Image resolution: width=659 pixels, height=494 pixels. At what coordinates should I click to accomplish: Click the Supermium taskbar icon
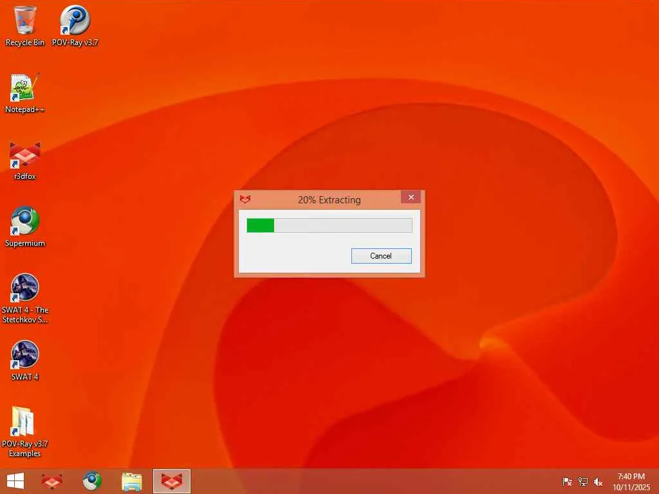91,481
